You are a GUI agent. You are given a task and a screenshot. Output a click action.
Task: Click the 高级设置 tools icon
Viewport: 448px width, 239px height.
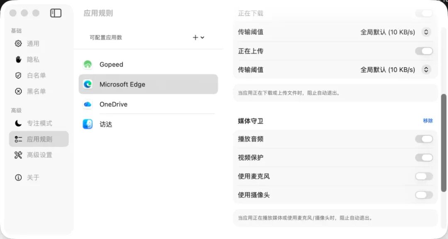tap(18, 155)
